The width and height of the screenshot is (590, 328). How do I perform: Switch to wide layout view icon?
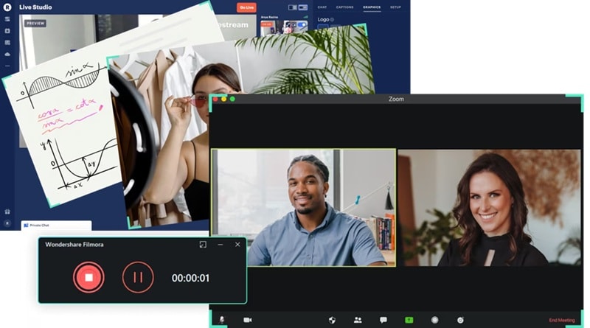(303, 7)
